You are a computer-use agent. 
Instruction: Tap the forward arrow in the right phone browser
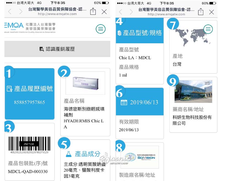coord(131,12)
